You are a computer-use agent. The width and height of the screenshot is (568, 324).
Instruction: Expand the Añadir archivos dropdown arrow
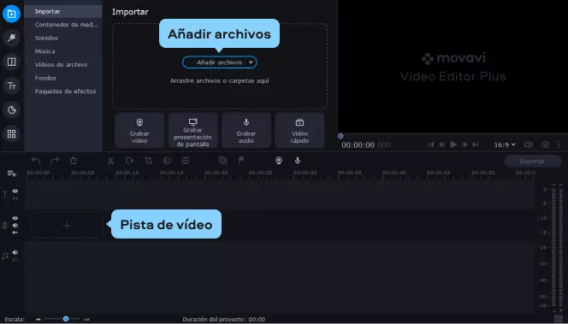(251, 62)
